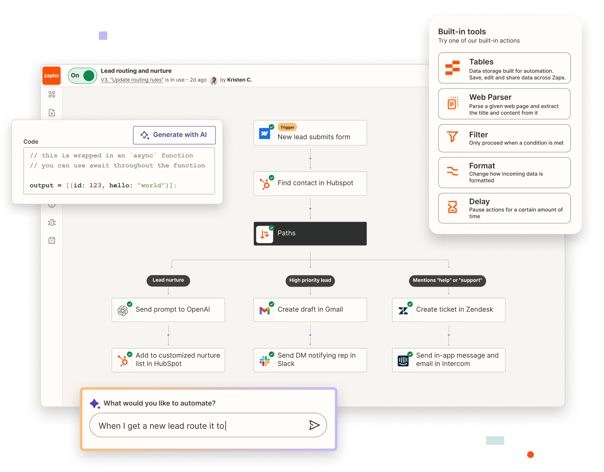This screenshot has width=604, height=472.
Task: Click the Webflow app icon on trigger step
Action: [265, 133]
